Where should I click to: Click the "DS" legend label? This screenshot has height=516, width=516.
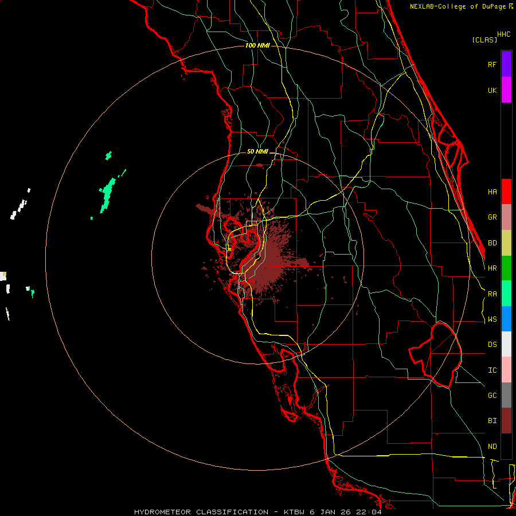[492, 345]
